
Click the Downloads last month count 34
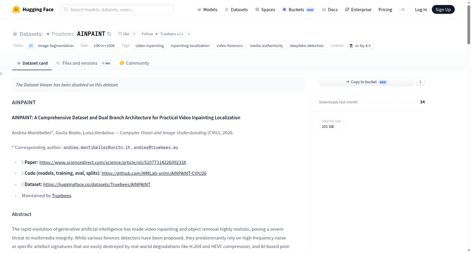click(422, 102)
